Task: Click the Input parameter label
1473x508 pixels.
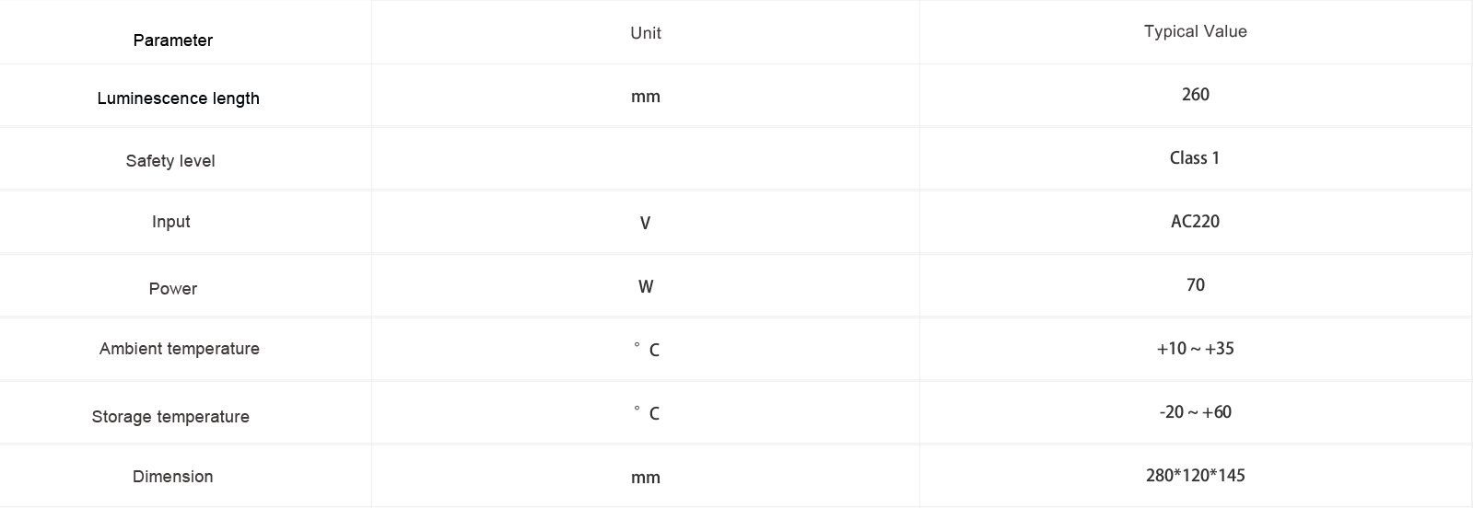Action: tap(171, 222)
